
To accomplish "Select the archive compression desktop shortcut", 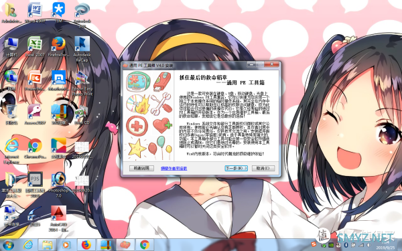I will click(58, 114).
